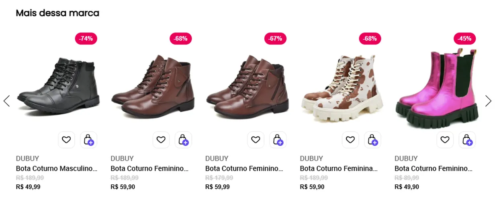Add the black men's boot to bag
This screenshot has width=499, height=200.
click(88, 140)
